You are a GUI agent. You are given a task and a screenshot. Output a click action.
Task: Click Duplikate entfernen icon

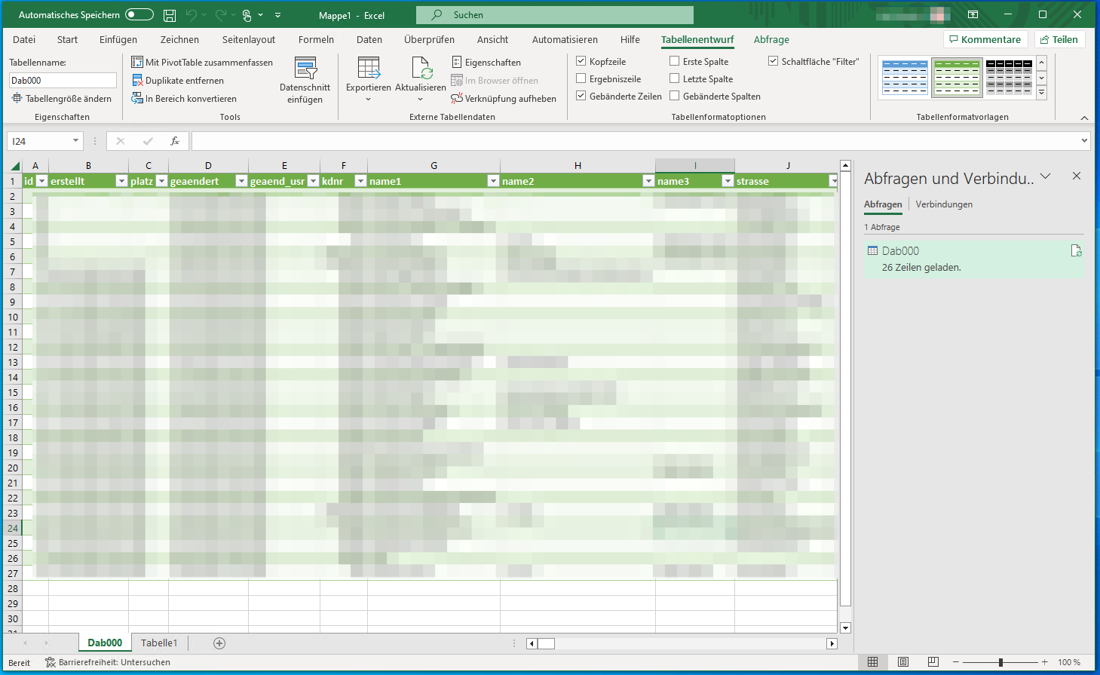137,81
